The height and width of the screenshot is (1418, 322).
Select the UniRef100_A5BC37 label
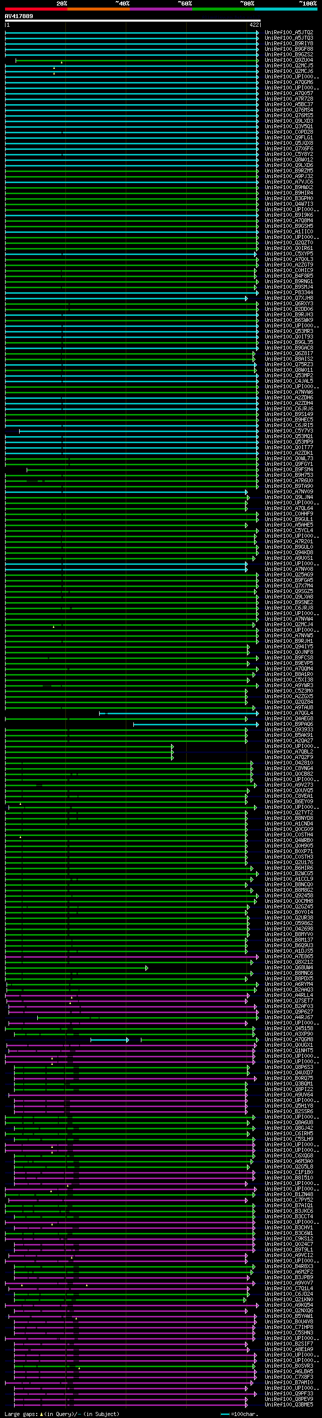[x=289, y=105]
